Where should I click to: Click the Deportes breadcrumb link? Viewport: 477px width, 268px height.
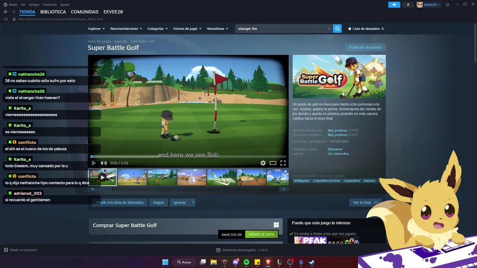(x=120, y=41)
